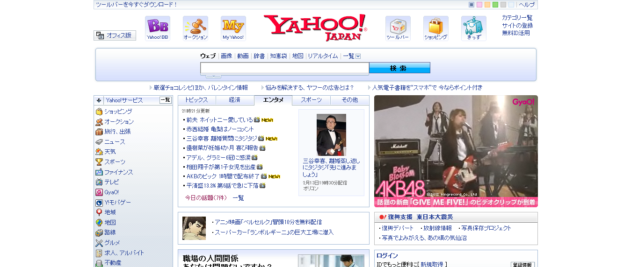Open the ヘルプ link at top right
This screenshot has width=631, height=267.
[x=527, y=5]
